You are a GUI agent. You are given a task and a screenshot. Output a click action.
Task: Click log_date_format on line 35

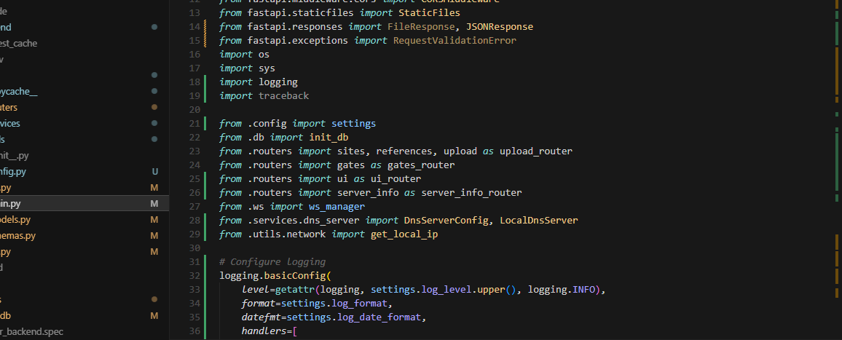click(x=379, y=317)
